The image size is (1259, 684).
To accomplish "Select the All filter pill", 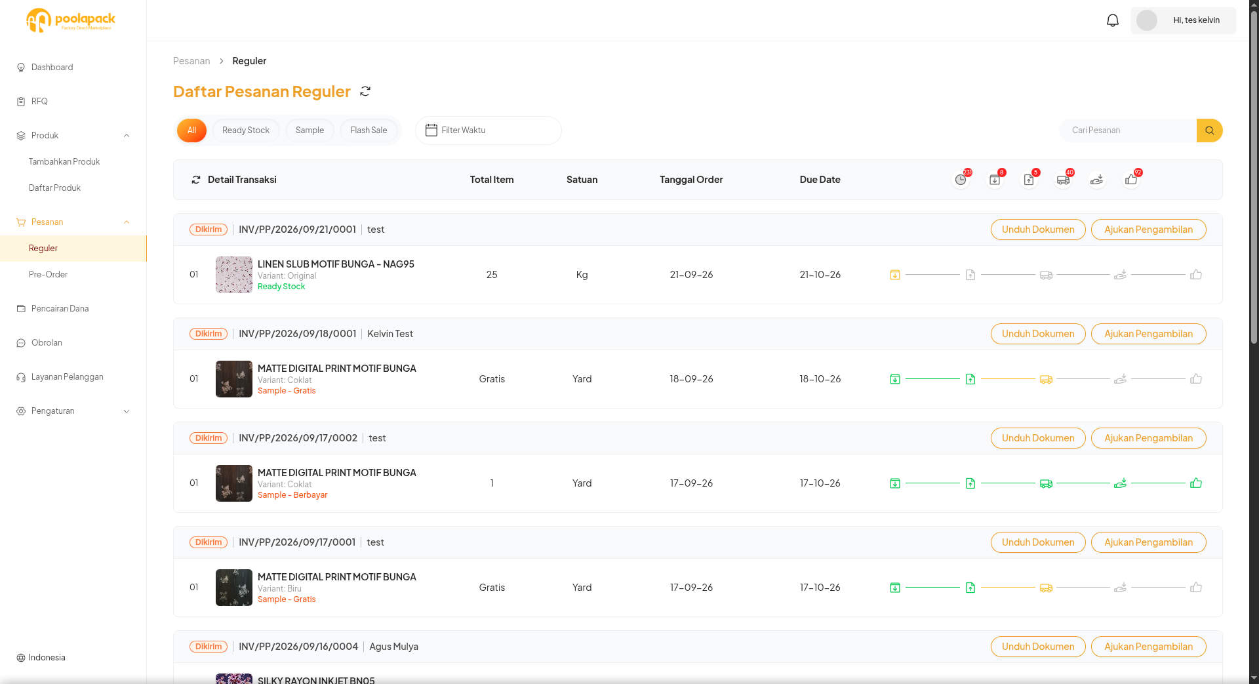I will click(191, 131).
